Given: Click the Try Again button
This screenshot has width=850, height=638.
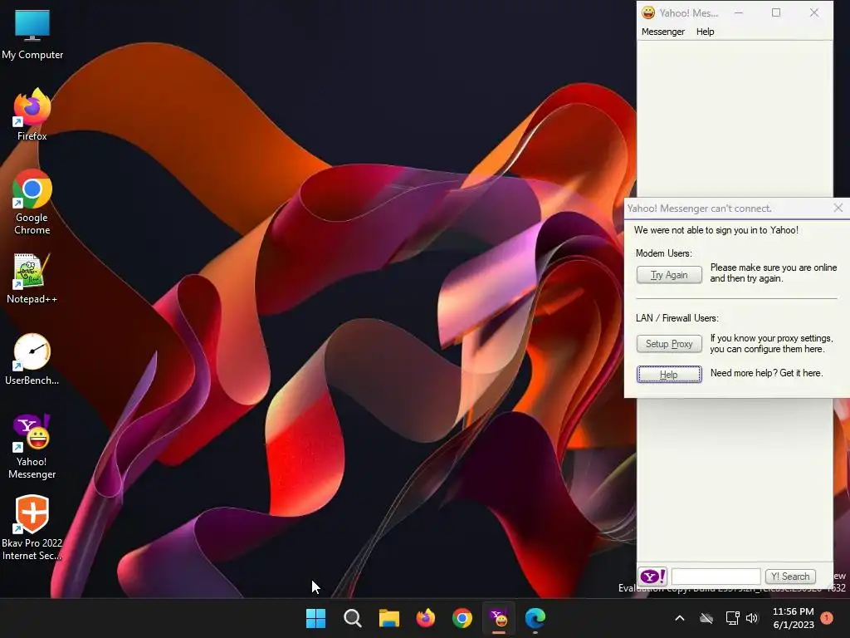Looking at the screenshot, I should point(669,274).
